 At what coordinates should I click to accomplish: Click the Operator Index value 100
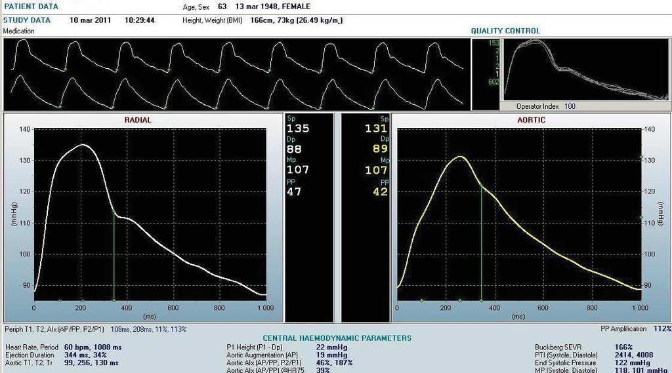570,106
